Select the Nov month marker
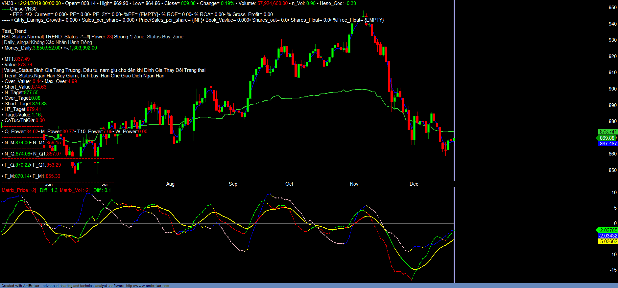The width and height of the screenshot is (618, 288). [x=354, y=184]
